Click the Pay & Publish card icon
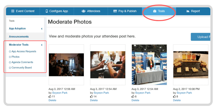The image size is (216, 110). 115,11
